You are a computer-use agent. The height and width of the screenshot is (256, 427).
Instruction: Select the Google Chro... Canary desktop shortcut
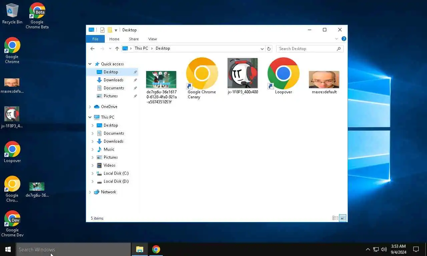tap(12, 189)
